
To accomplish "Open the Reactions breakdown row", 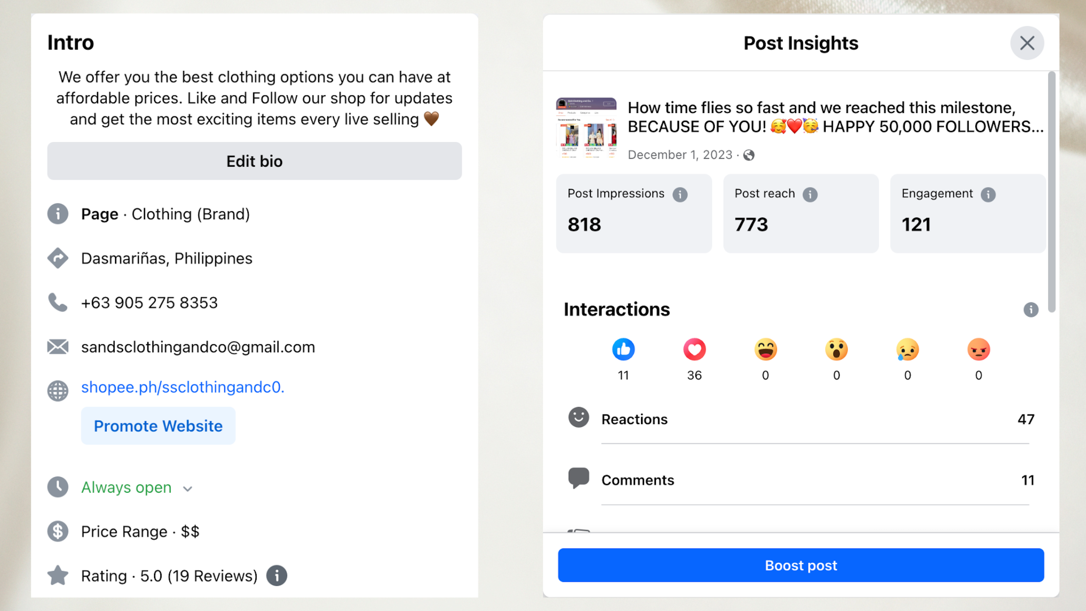I will 800,419.
